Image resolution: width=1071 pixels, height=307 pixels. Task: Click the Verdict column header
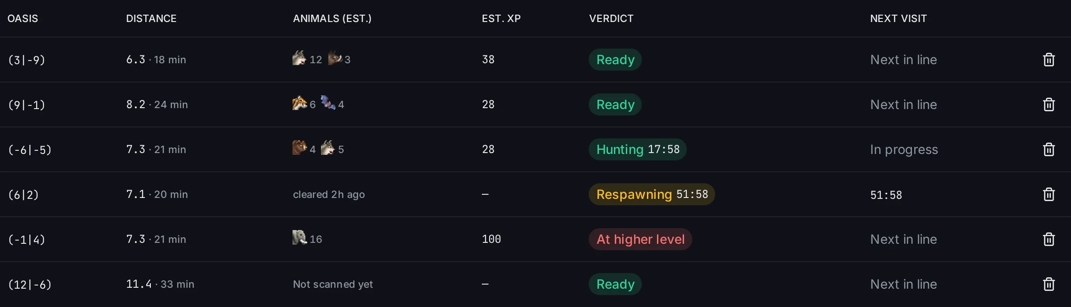click(x=611, y=18)
